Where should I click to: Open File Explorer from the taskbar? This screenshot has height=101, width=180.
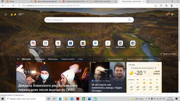pyautogui.click(x=66, y=99)
